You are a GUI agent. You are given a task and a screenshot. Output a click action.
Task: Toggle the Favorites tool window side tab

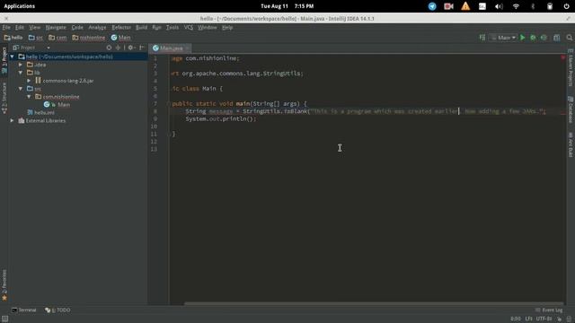click(4, 285)
